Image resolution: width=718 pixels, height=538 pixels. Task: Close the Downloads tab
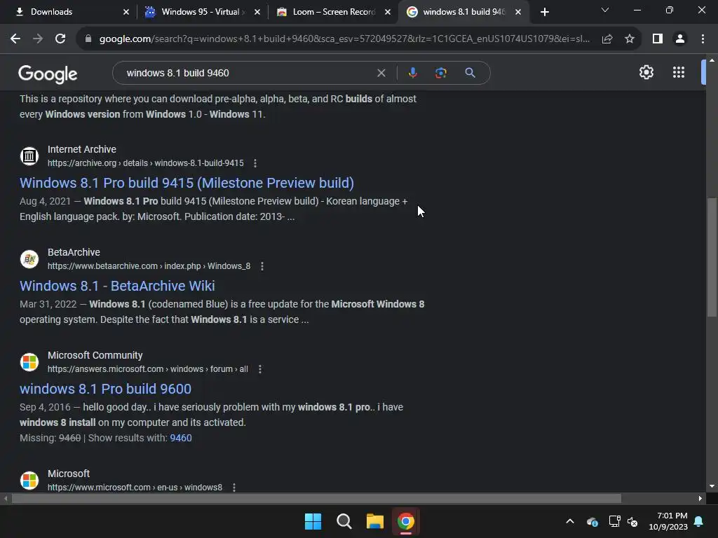[126, 12]
